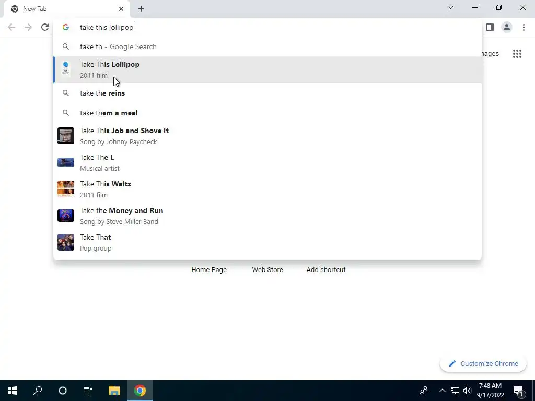
Task: Toggle the Chrome side panel
Action: 490,27
